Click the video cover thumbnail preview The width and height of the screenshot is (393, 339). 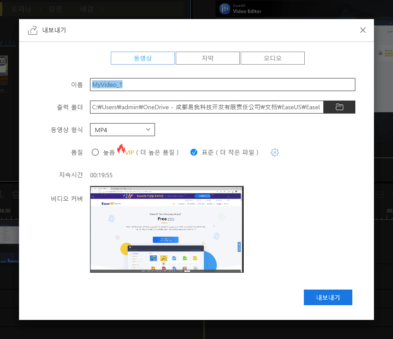point(167,229)
